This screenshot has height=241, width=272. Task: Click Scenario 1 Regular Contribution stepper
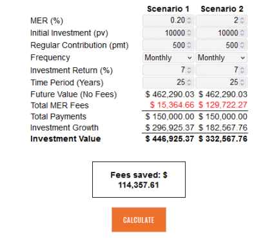point(189,45)
